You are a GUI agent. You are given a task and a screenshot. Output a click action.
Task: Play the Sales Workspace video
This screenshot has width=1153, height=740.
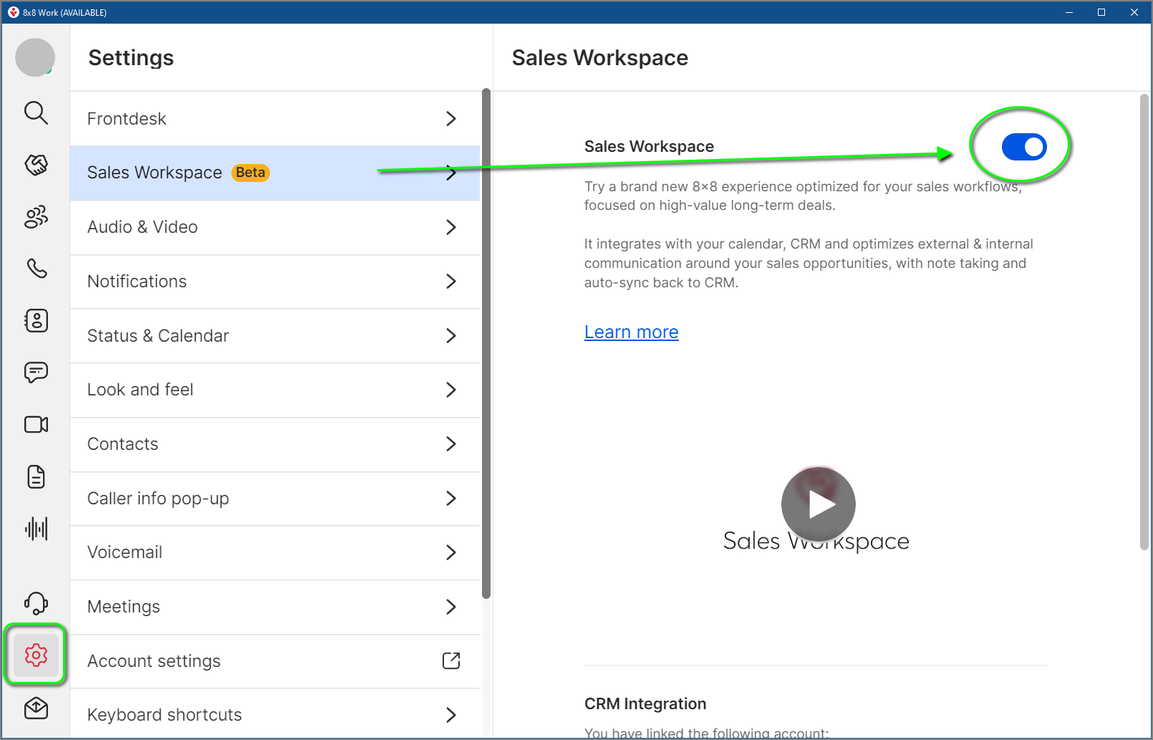[818, 504]
